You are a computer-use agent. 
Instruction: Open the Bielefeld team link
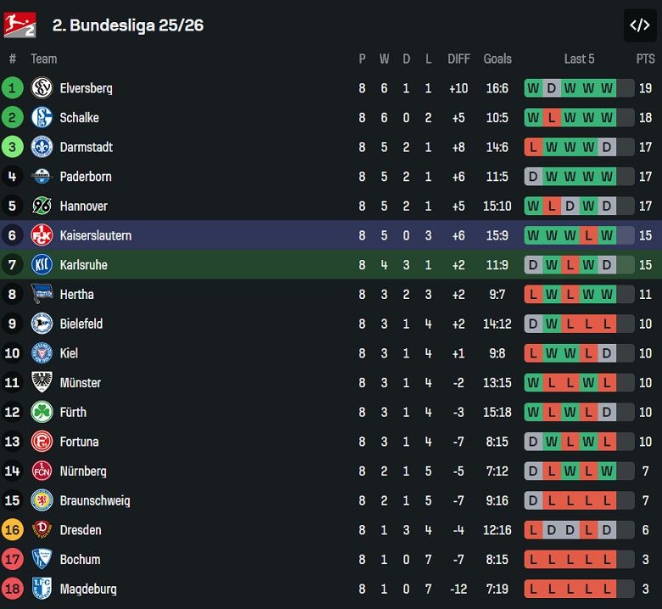(81, 324)
